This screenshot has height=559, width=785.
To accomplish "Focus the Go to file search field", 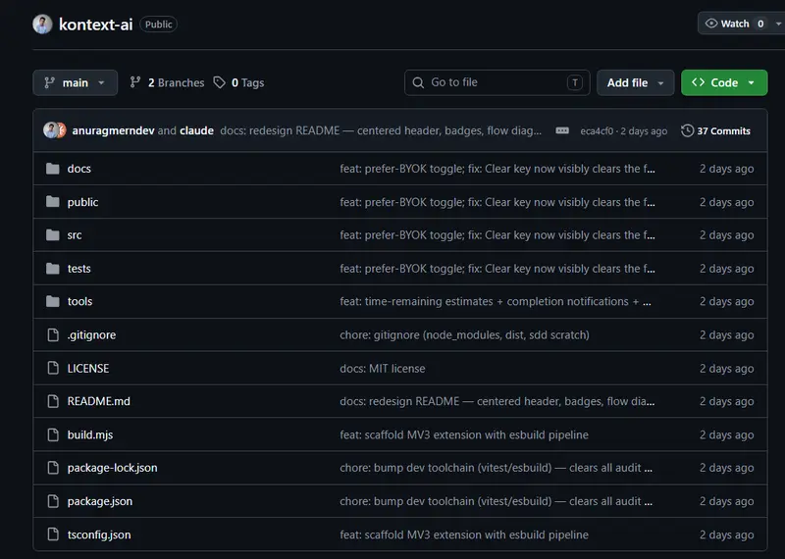I will [497, 82].
